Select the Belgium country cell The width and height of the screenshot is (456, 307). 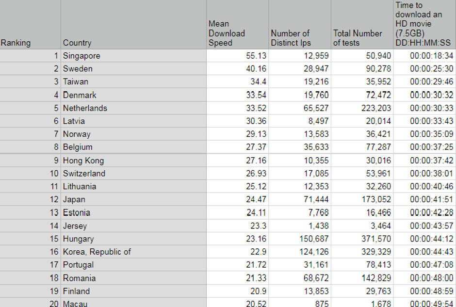[x=133, y=147]
